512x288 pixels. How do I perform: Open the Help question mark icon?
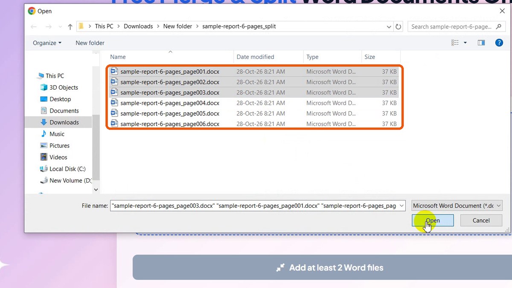coord(499,43)
